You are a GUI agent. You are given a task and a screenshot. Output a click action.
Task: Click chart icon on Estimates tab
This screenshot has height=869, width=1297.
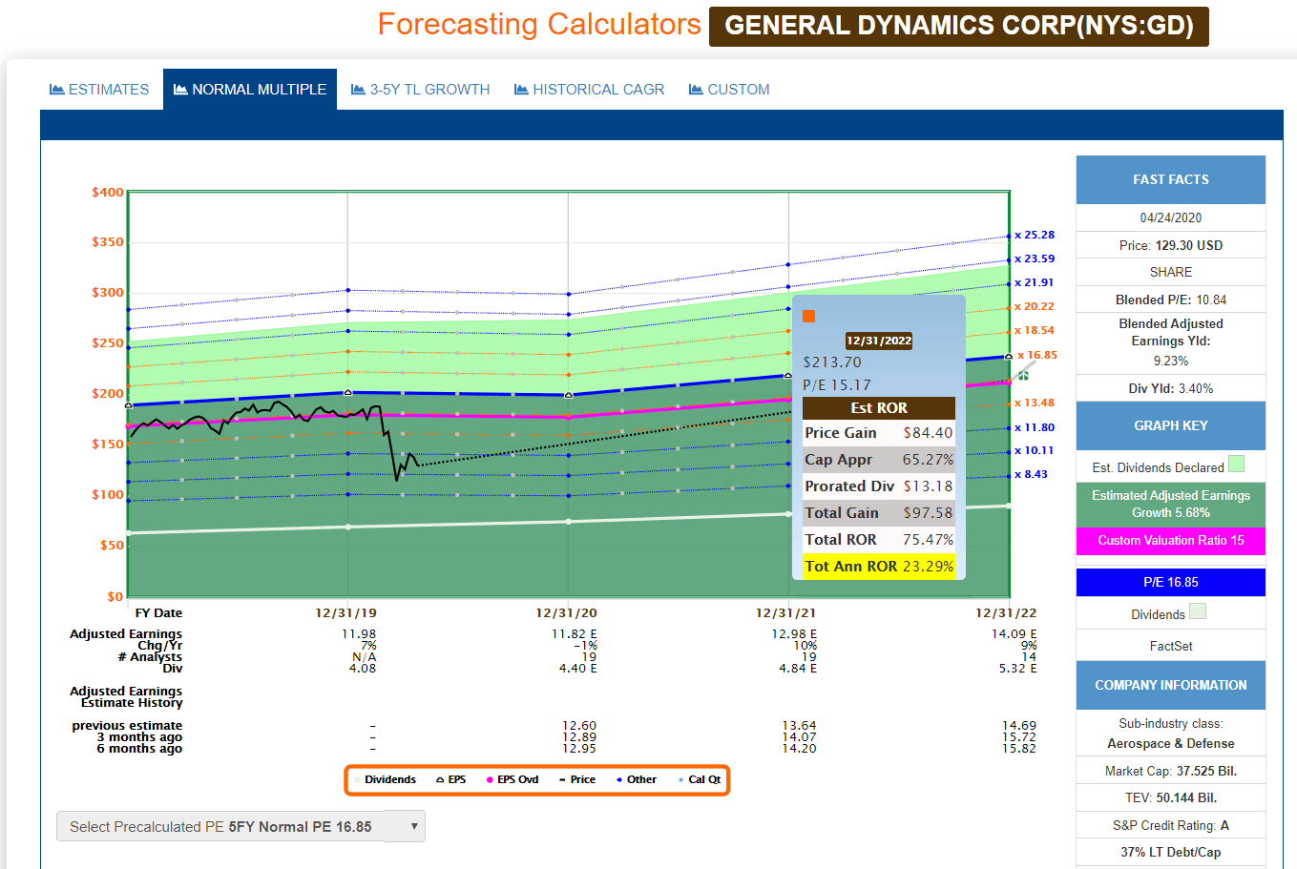point(57,90)
